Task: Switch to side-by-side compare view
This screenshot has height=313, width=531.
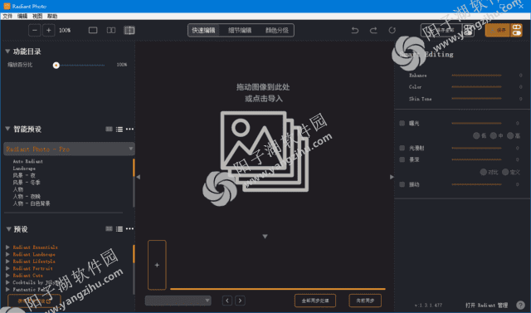Action: [x=111, y=31]
